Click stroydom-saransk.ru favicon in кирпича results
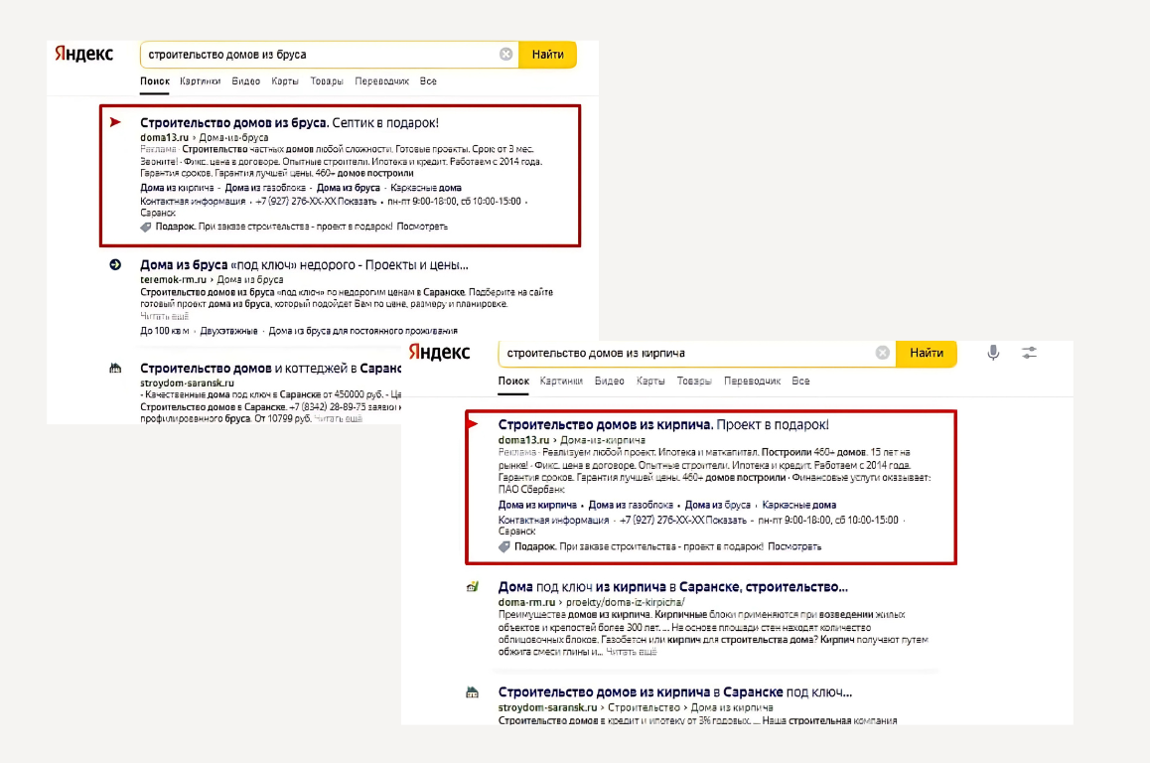Viewport: 1150px width, 763px height. point(473,691)
